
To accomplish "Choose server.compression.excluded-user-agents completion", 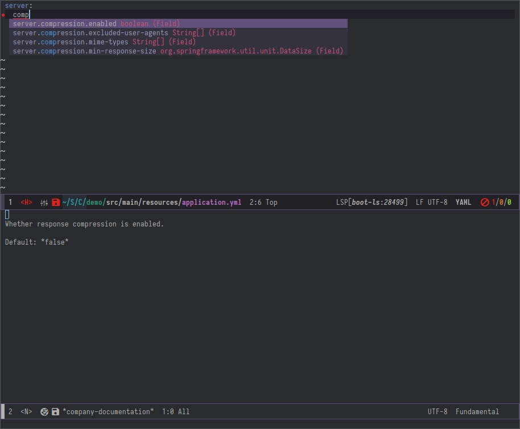I will (x=179, y=33).
